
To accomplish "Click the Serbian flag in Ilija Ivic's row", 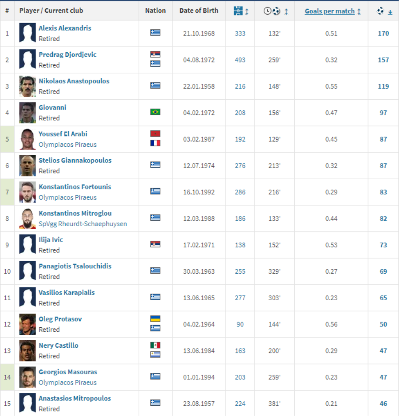I will click(155, 244).
